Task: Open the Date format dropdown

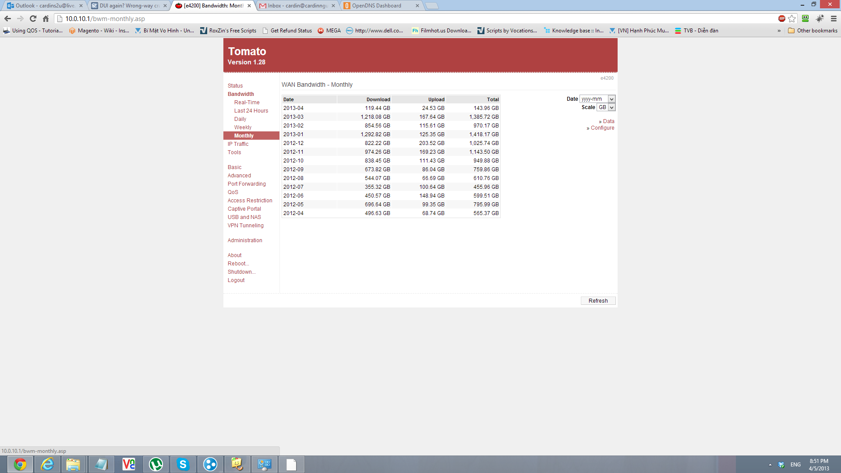Action: point(597,99)
